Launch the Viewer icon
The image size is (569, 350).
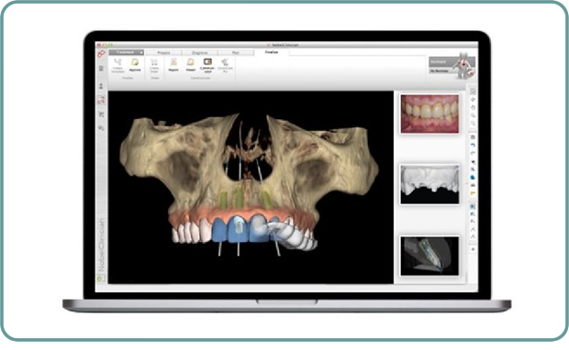tap(191, 64)
